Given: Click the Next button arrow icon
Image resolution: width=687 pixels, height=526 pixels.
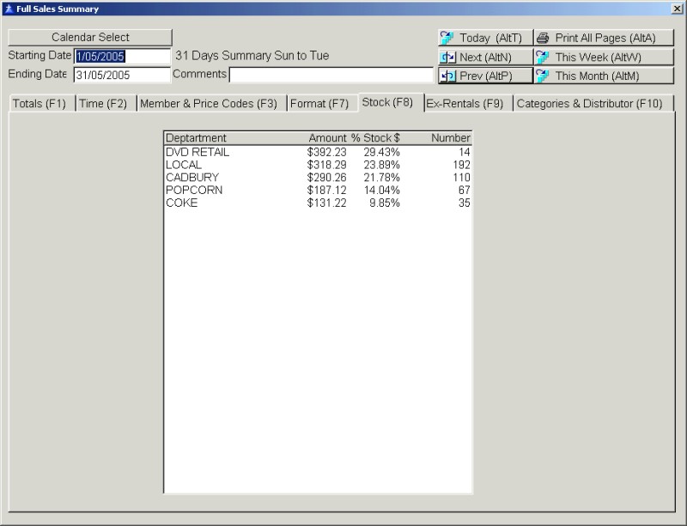Looking at the screenshot, I should pyautogui.click(x=447, y=57).
